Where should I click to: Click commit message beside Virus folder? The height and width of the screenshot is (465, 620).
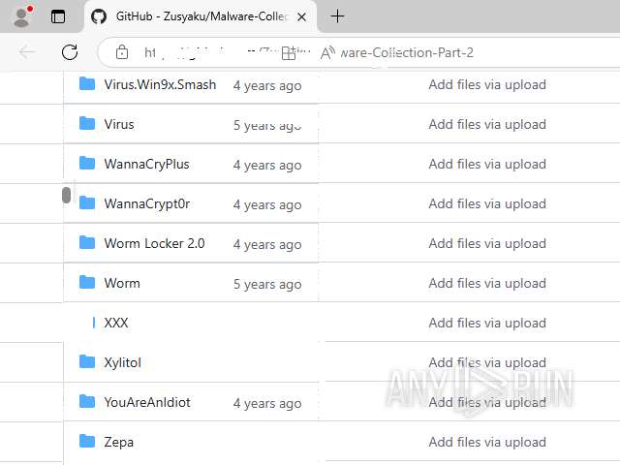pyautogui.click(x=487, y=124)
